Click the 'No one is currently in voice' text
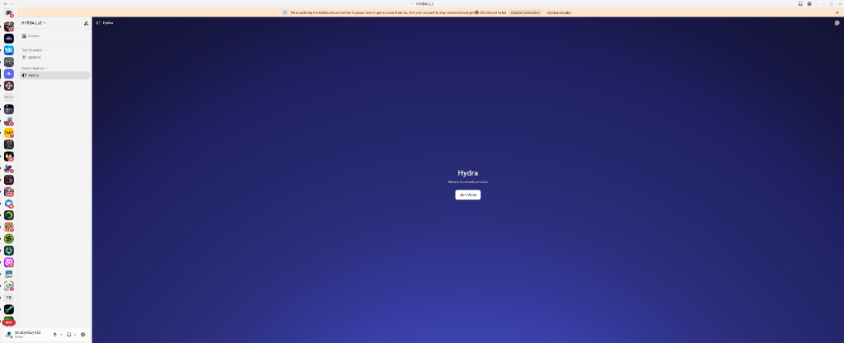Image resolution: width=844 pixels, height=343 pixels. point(468,182)
